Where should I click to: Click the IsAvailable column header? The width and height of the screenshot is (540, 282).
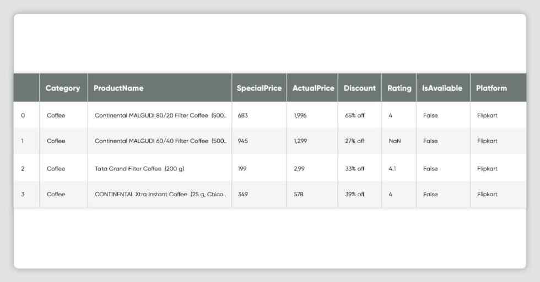442,89
